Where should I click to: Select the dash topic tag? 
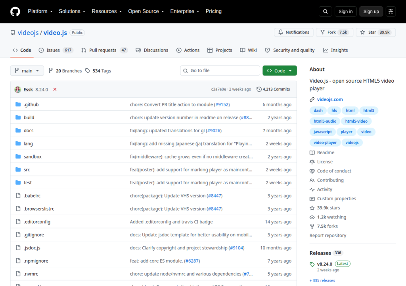point(318,110)
